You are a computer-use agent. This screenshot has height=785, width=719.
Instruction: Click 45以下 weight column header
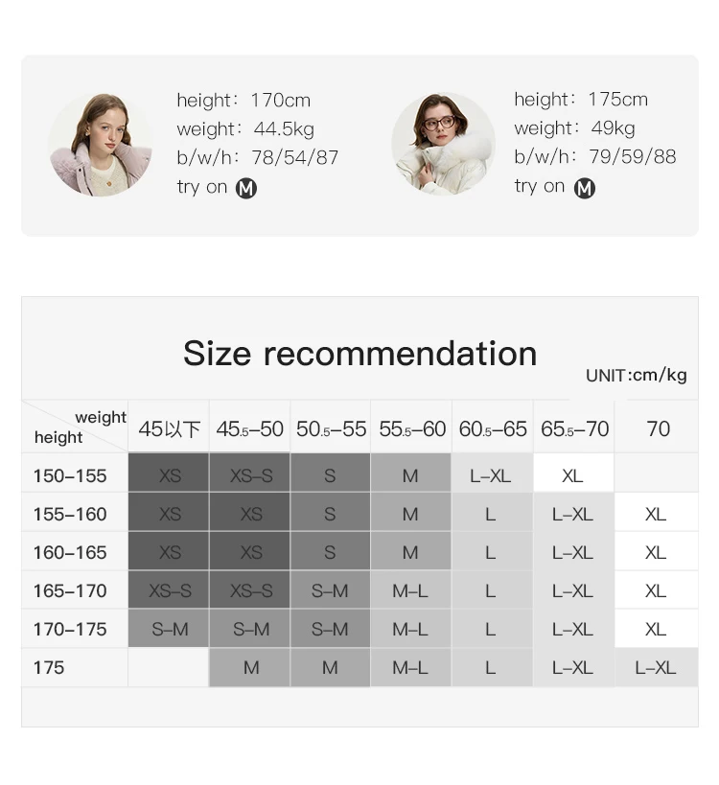[170, 428]
